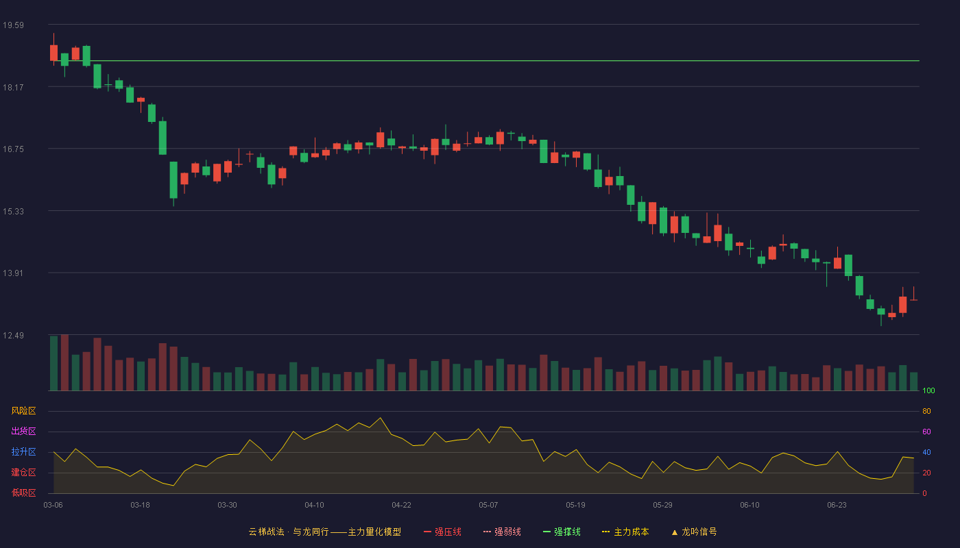The image size is (960, 548).
Task: Click the 低吸区 zone label
Action: pos(23,493)
